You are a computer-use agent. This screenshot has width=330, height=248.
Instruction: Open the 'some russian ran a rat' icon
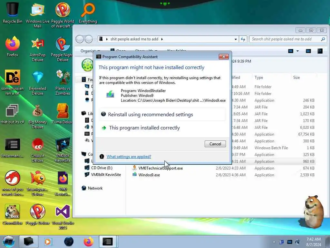[13, 82]
